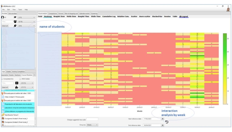Click the icon of Laboratorio virtual de estimulación
232x132 pixels.
[x=3, y=108]
